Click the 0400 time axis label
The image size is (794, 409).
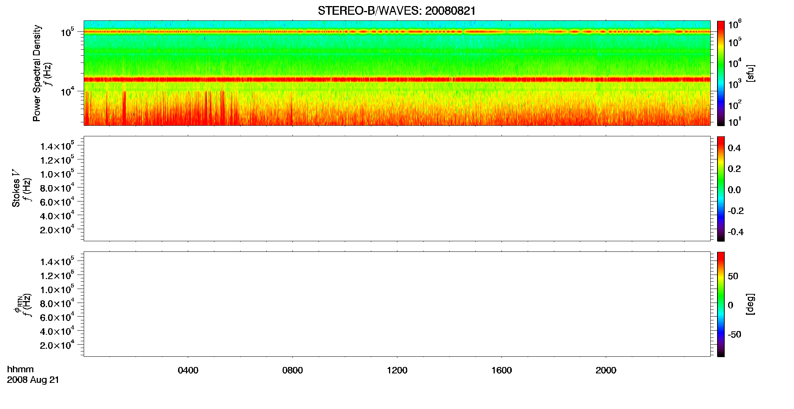tap(188, 370)
